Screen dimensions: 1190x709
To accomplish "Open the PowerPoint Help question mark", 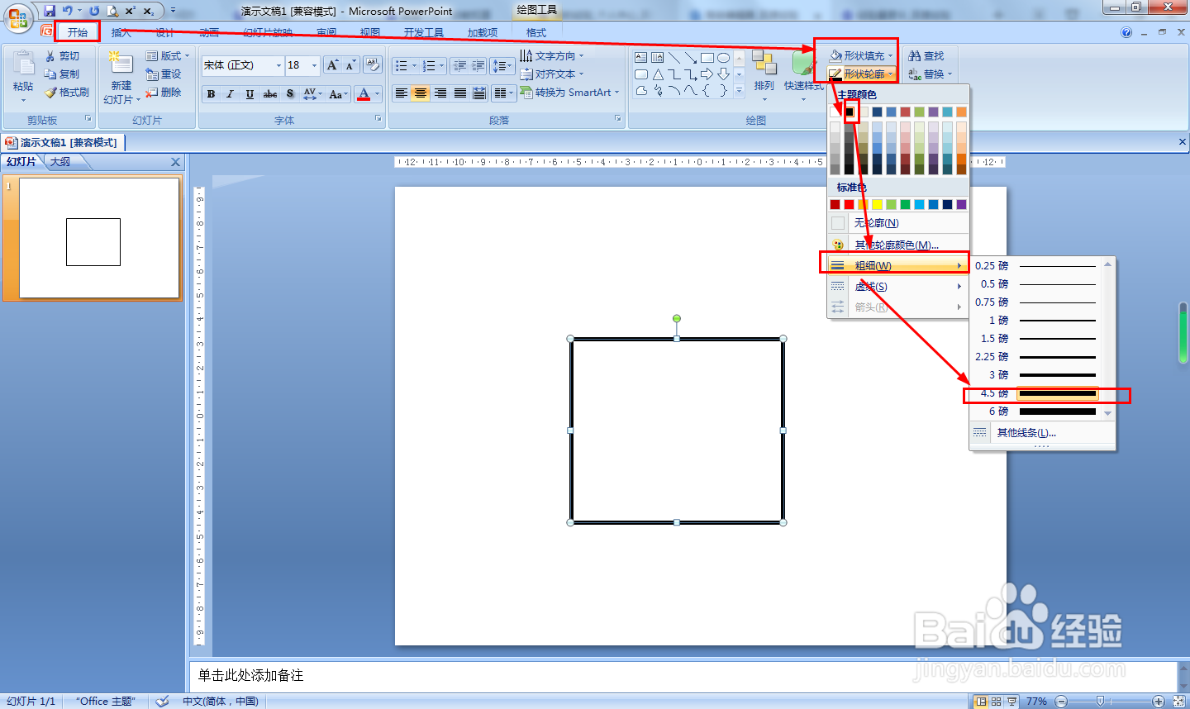I will tap(1126, 33).
